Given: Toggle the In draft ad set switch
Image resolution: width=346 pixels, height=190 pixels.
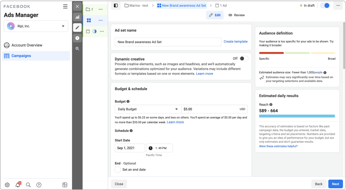Looking at the screenshot, I should 325,6.
